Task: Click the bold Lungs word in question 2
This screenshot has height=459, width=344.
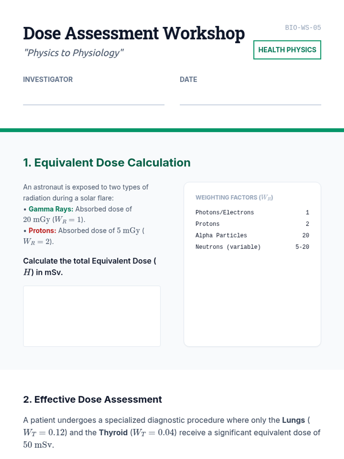Action: point(293,420)
